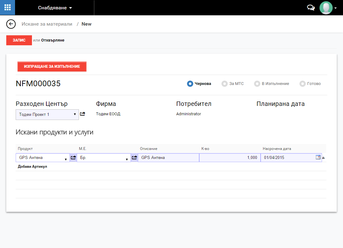Image resolution: width=343 pixels, height=248 pixels.
Task: Select the Чернова status
Action: (x=190, y=84)
